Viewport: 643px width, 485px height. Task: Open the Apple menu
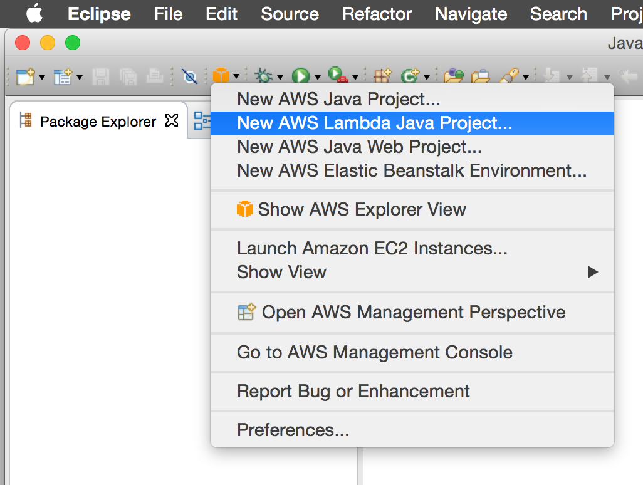tap(34, 14)
